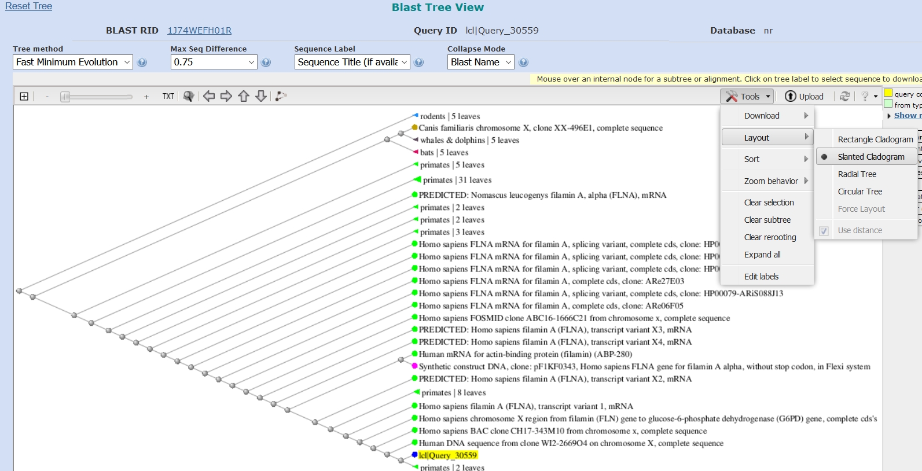Click the left arrow navigation icon
Image resolution: width=922 pixels, height=471 pixels.
click(x=209, y=97)
